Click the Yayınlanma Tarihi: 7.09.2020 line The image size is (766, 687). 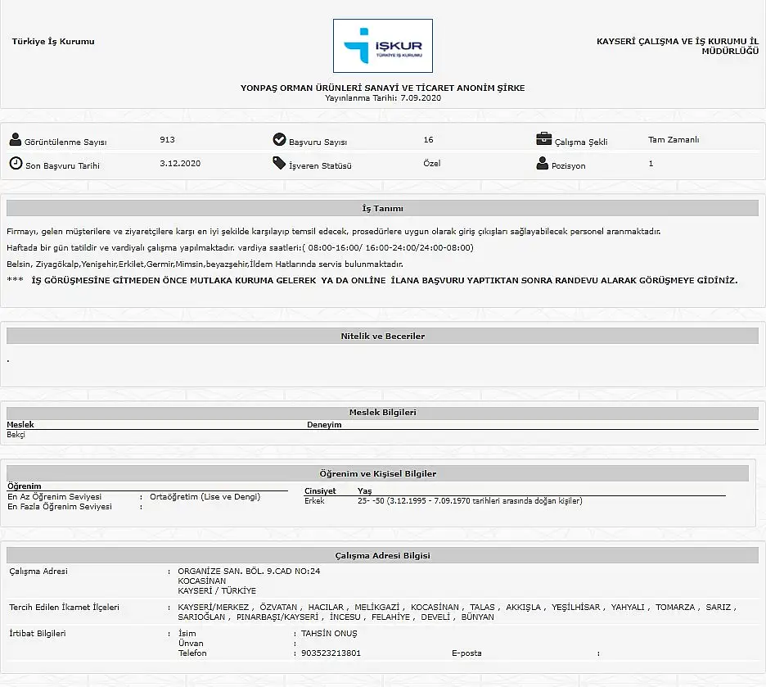point(383,97)
